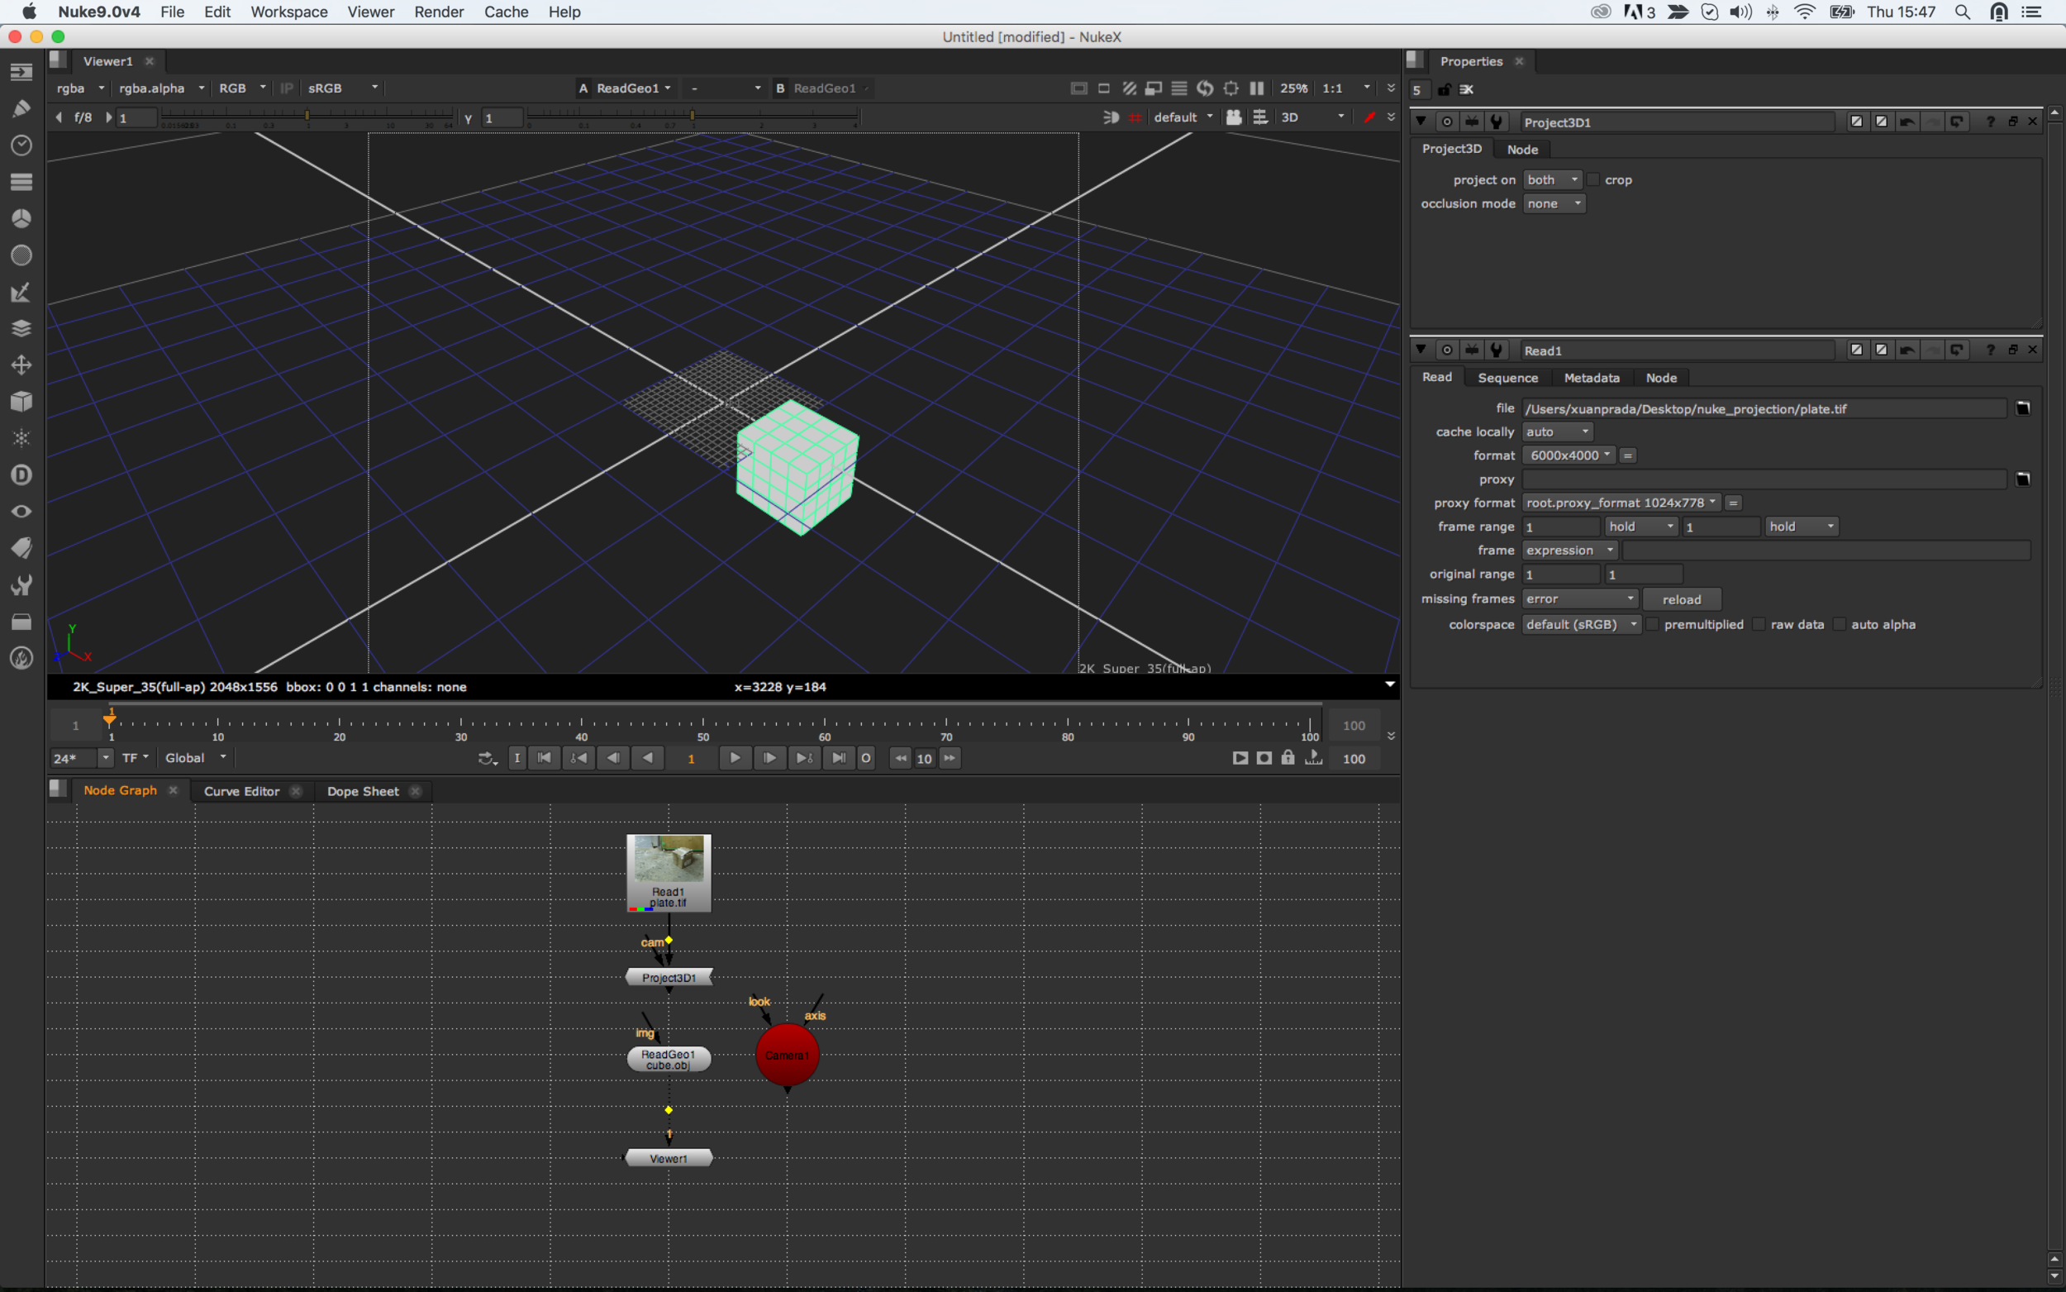This screenshot has height=1292, width=2066.
Task: Open the Image nodes toolbar menu
Action: pyautogui.click(x=21, y=72)
